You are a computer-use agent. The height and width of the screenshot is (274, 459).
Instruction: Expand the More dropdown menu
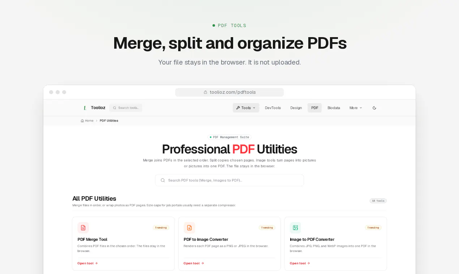tap(356, 108)
